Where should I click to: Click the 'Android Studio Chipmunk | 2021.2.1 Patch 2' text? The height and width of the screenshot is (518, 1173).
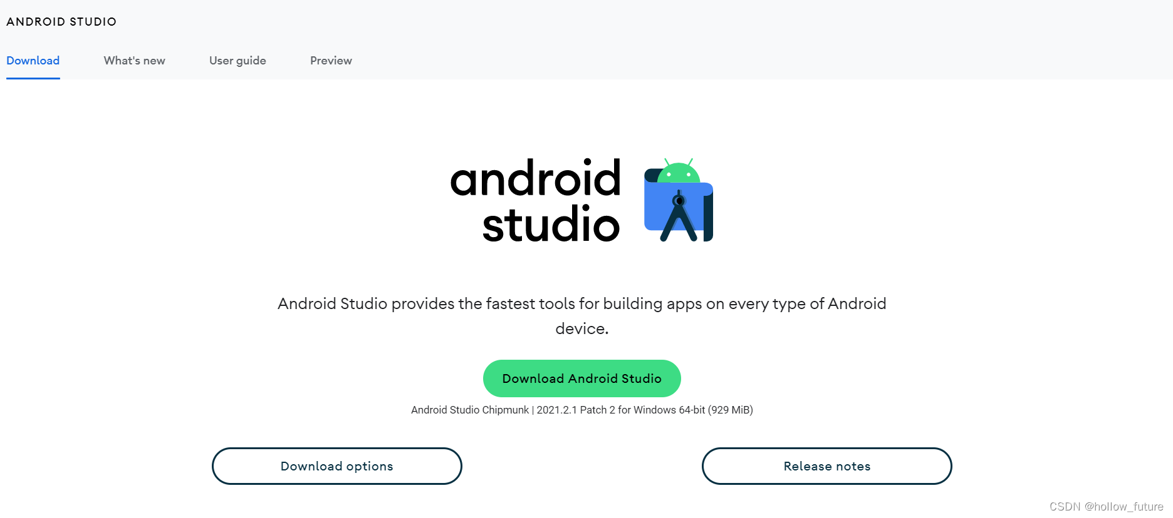582,410
